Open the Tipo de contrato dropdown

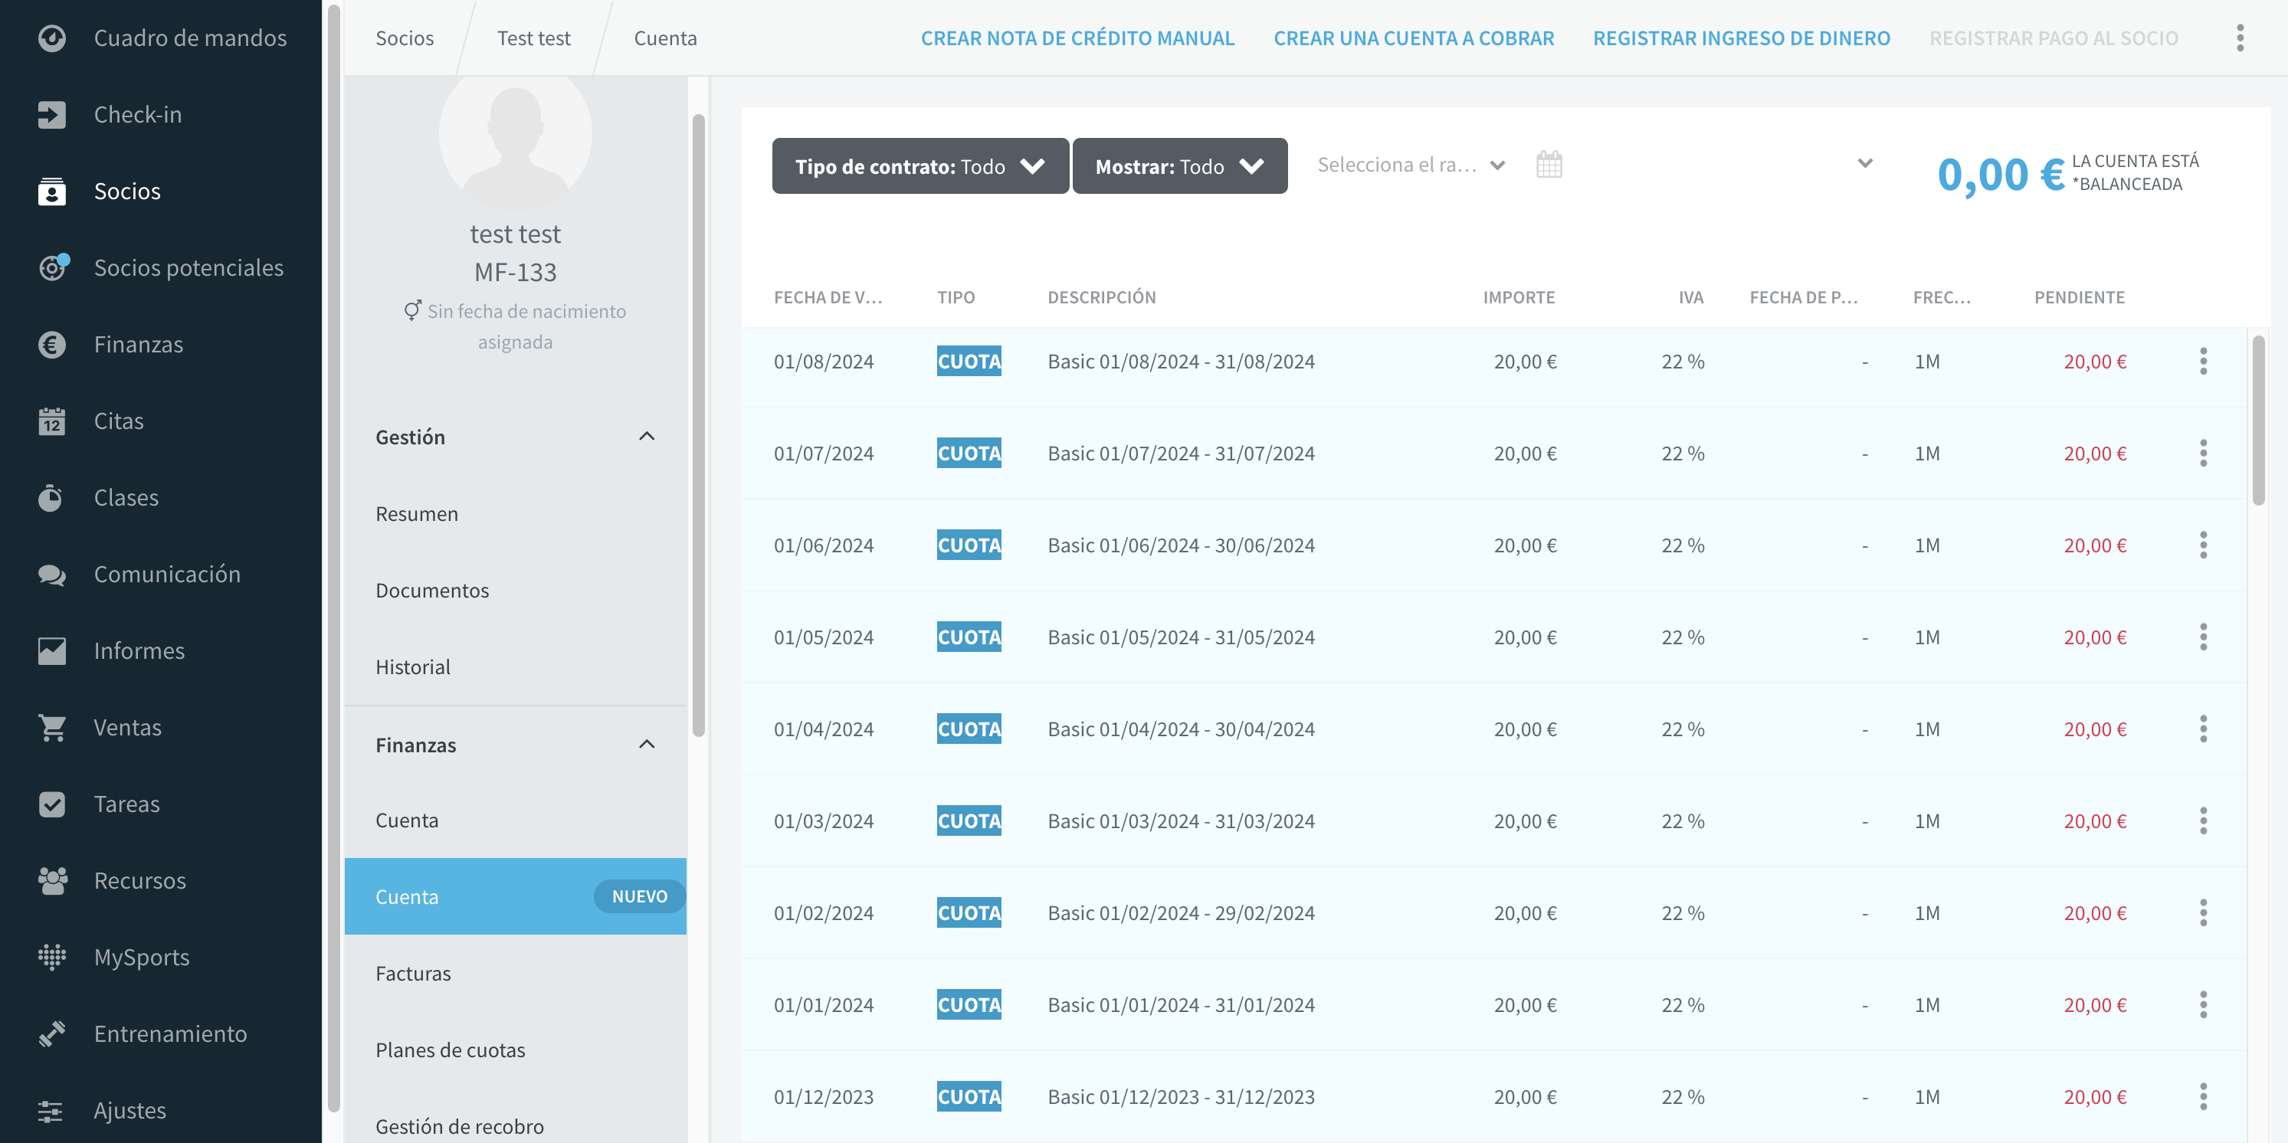[920, 166]
